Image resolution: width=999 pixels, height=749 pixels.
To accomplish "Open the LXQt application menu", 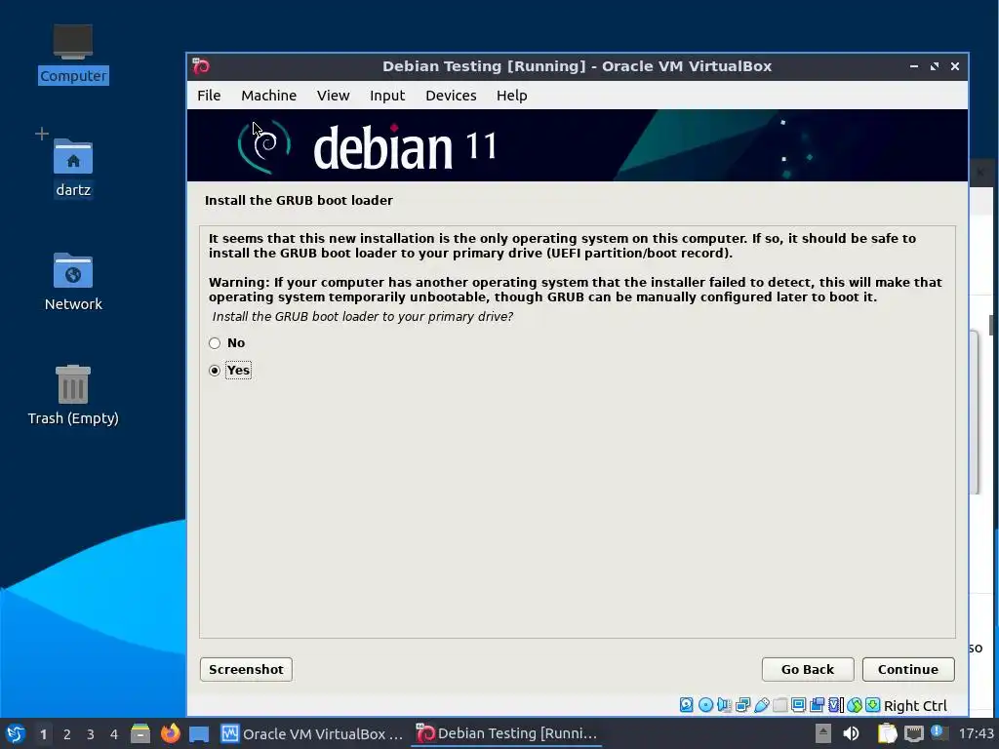I will pos(16,733).
